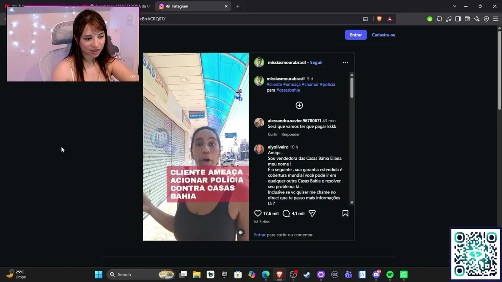
Task: Save the post with the bookmark icon
Action: pyautogui.click(x=345, y=213)
